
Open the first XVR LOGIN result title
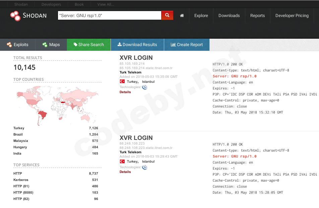click(x=136, y=58)
